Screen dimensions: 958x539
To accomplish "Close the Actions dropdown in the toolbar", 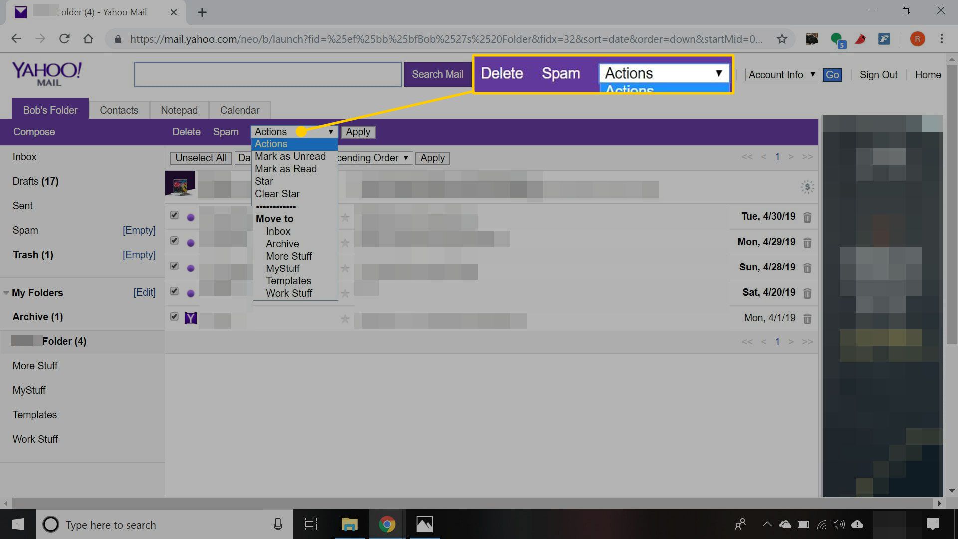I will pyautogui.click(x=294, y=132).
